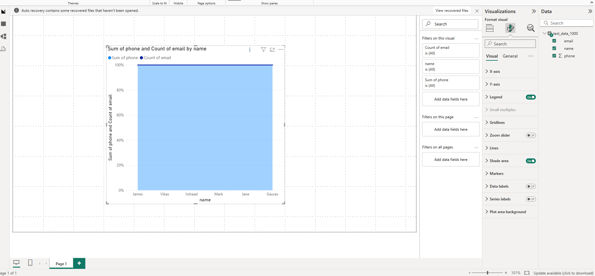
Task: Expand the Gridlines section
Action: tap(497, 123)
